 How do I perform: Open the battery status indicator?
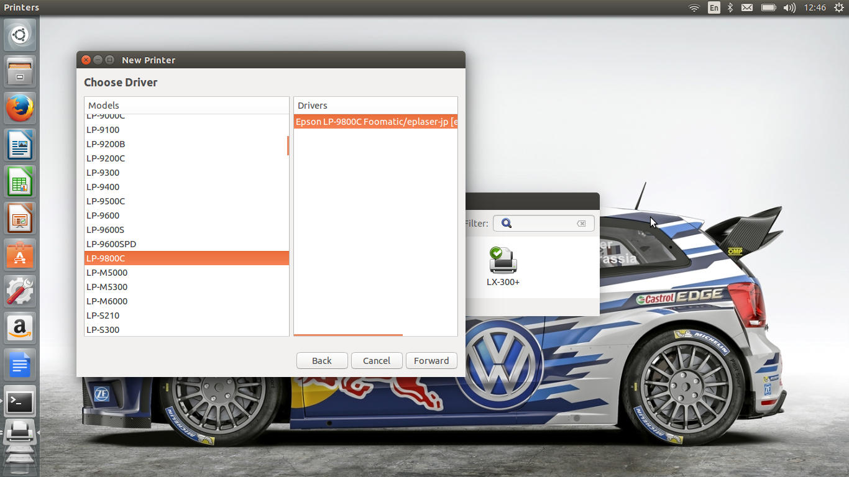[769, 7]
